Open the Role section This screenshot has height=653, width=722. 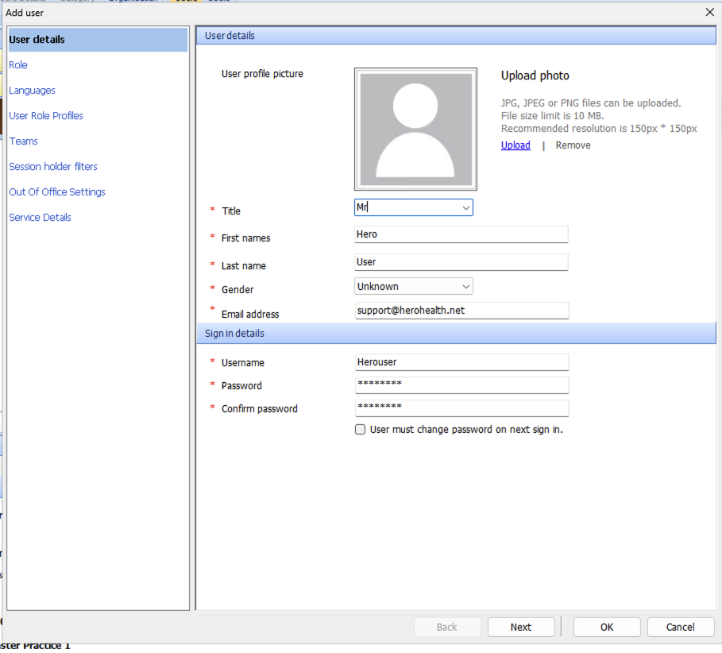click(x=18, y=65)
